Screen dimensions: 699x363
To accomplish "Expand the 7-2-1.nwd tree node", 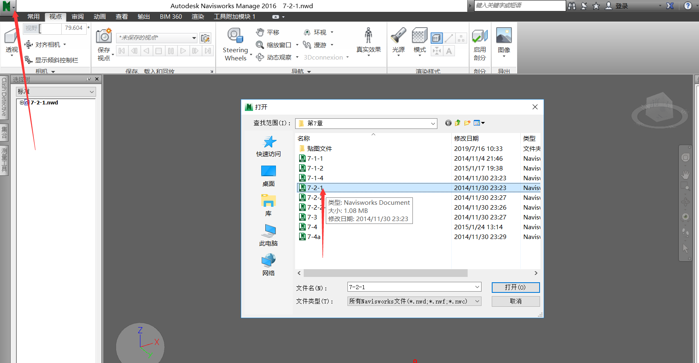I will [22, 102].
